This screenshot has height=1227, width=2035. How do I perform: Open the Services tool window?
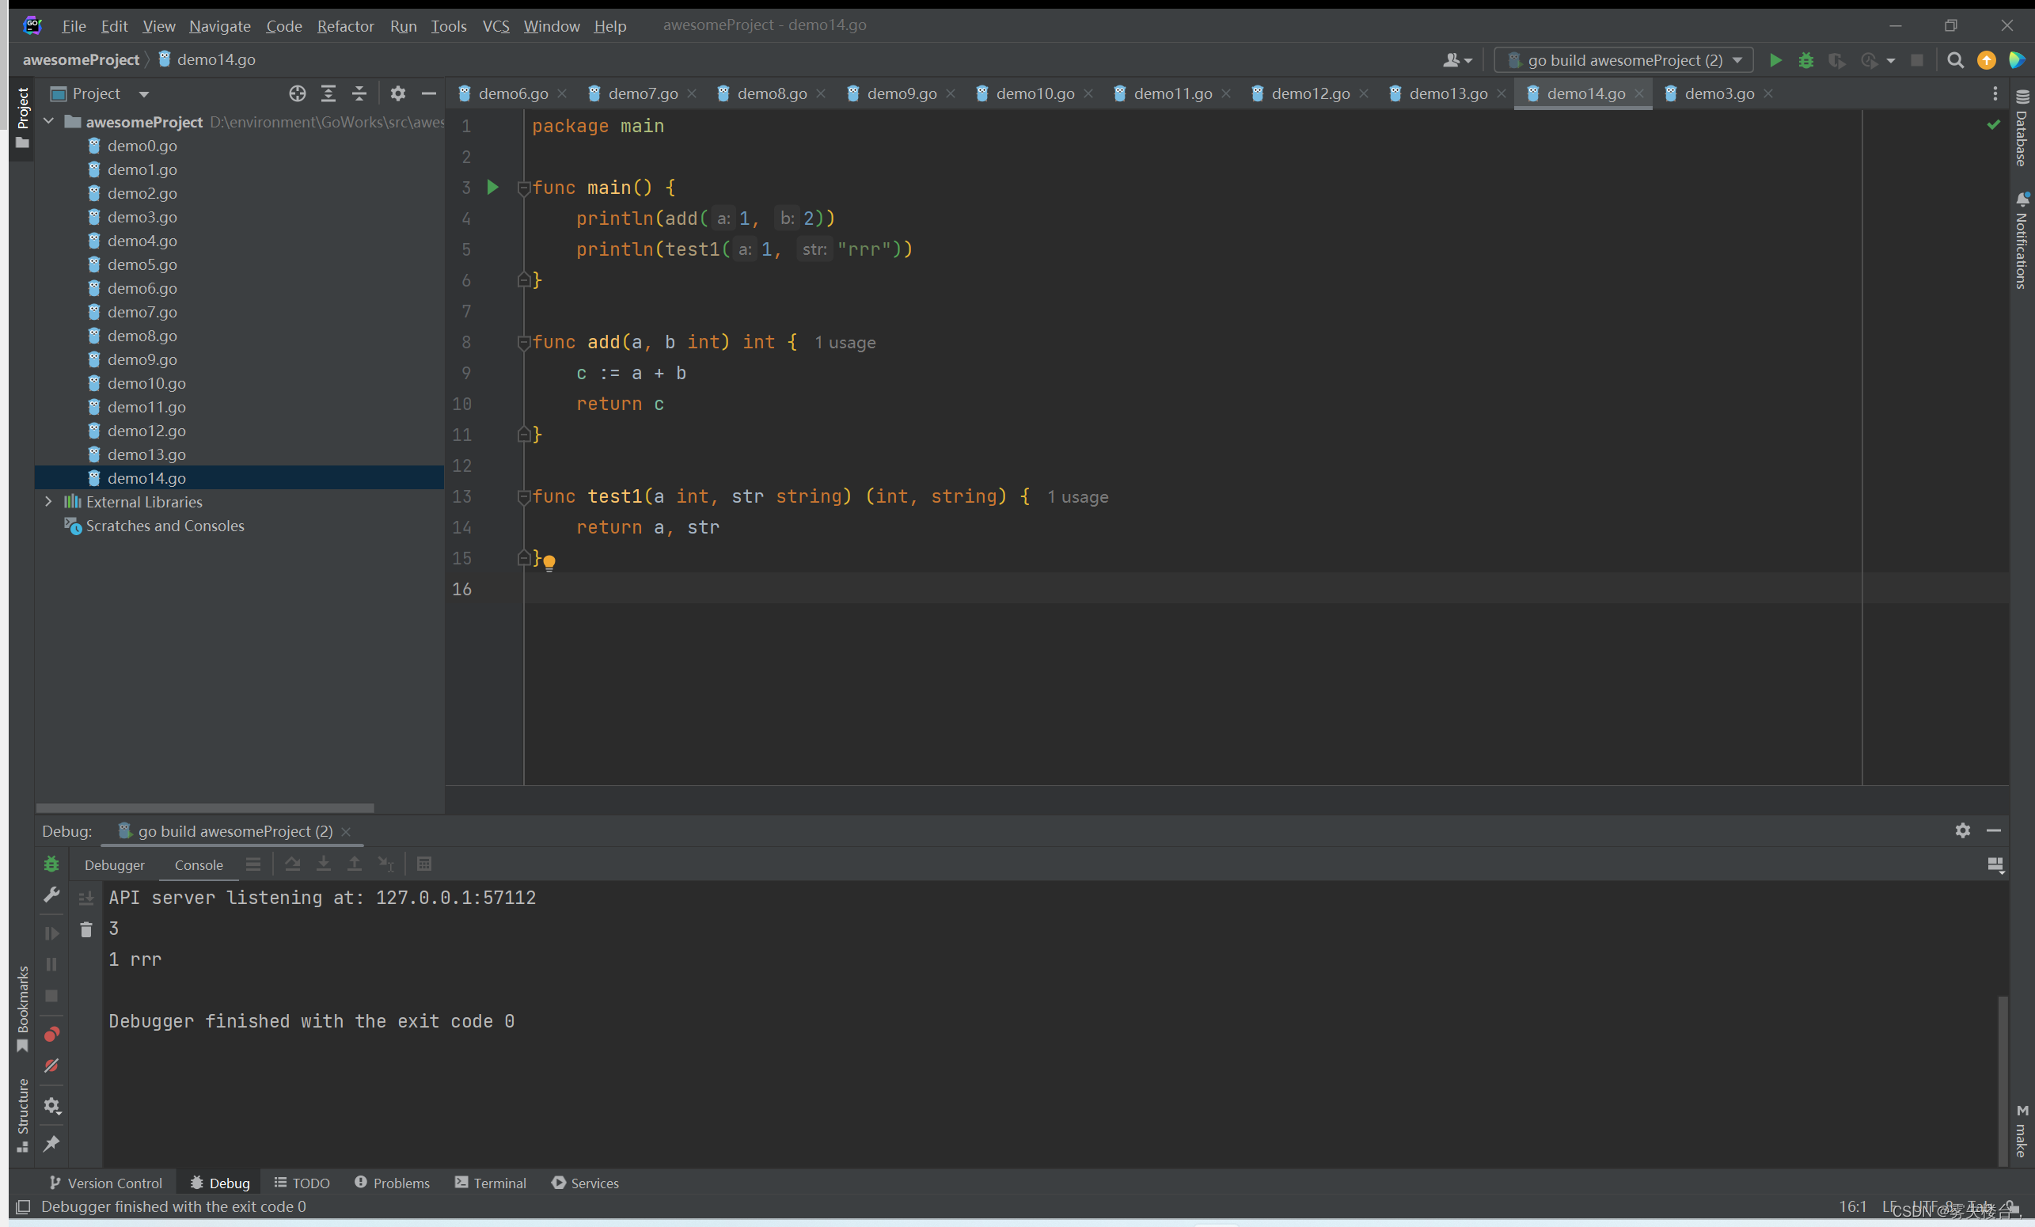coord(585,1183)
